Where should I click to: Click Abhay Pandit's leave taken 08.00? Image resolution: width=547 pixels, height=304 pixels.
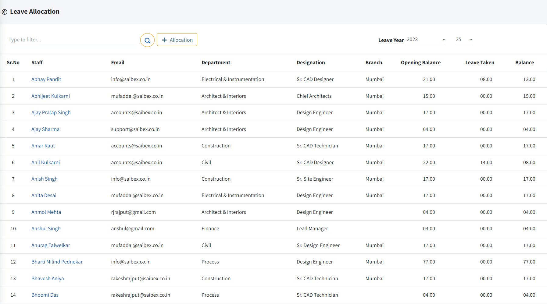486,79
